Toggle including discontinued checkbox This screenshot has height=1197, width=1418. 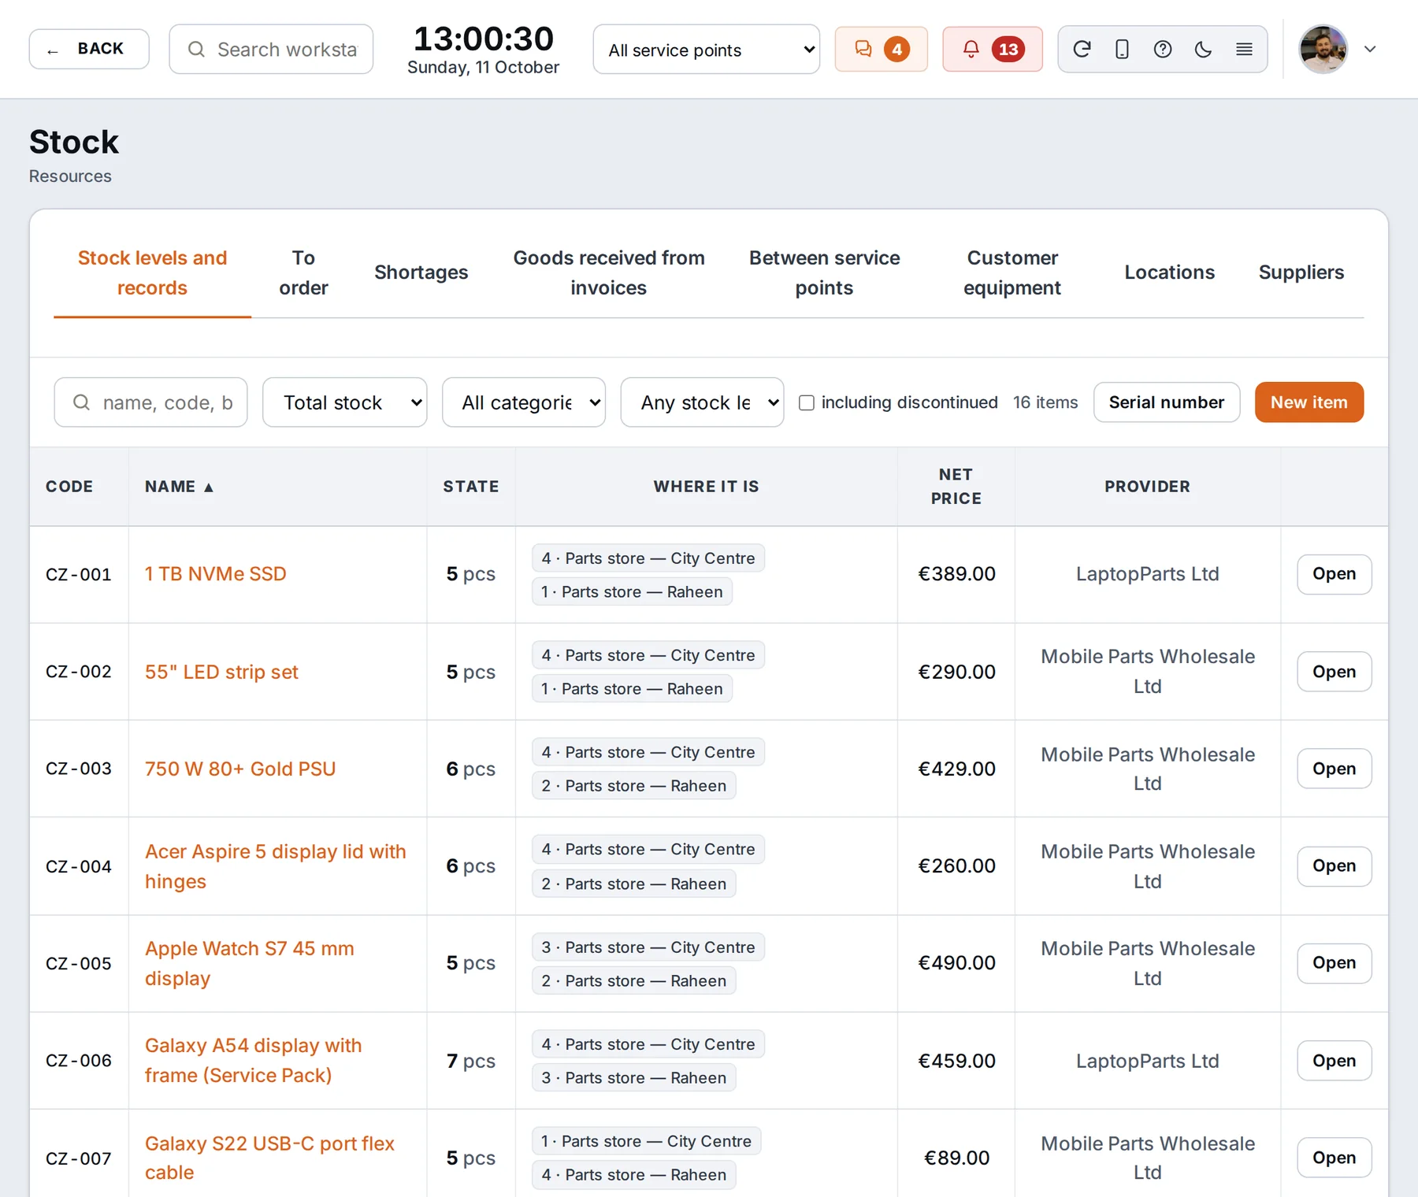coord(806,402)
